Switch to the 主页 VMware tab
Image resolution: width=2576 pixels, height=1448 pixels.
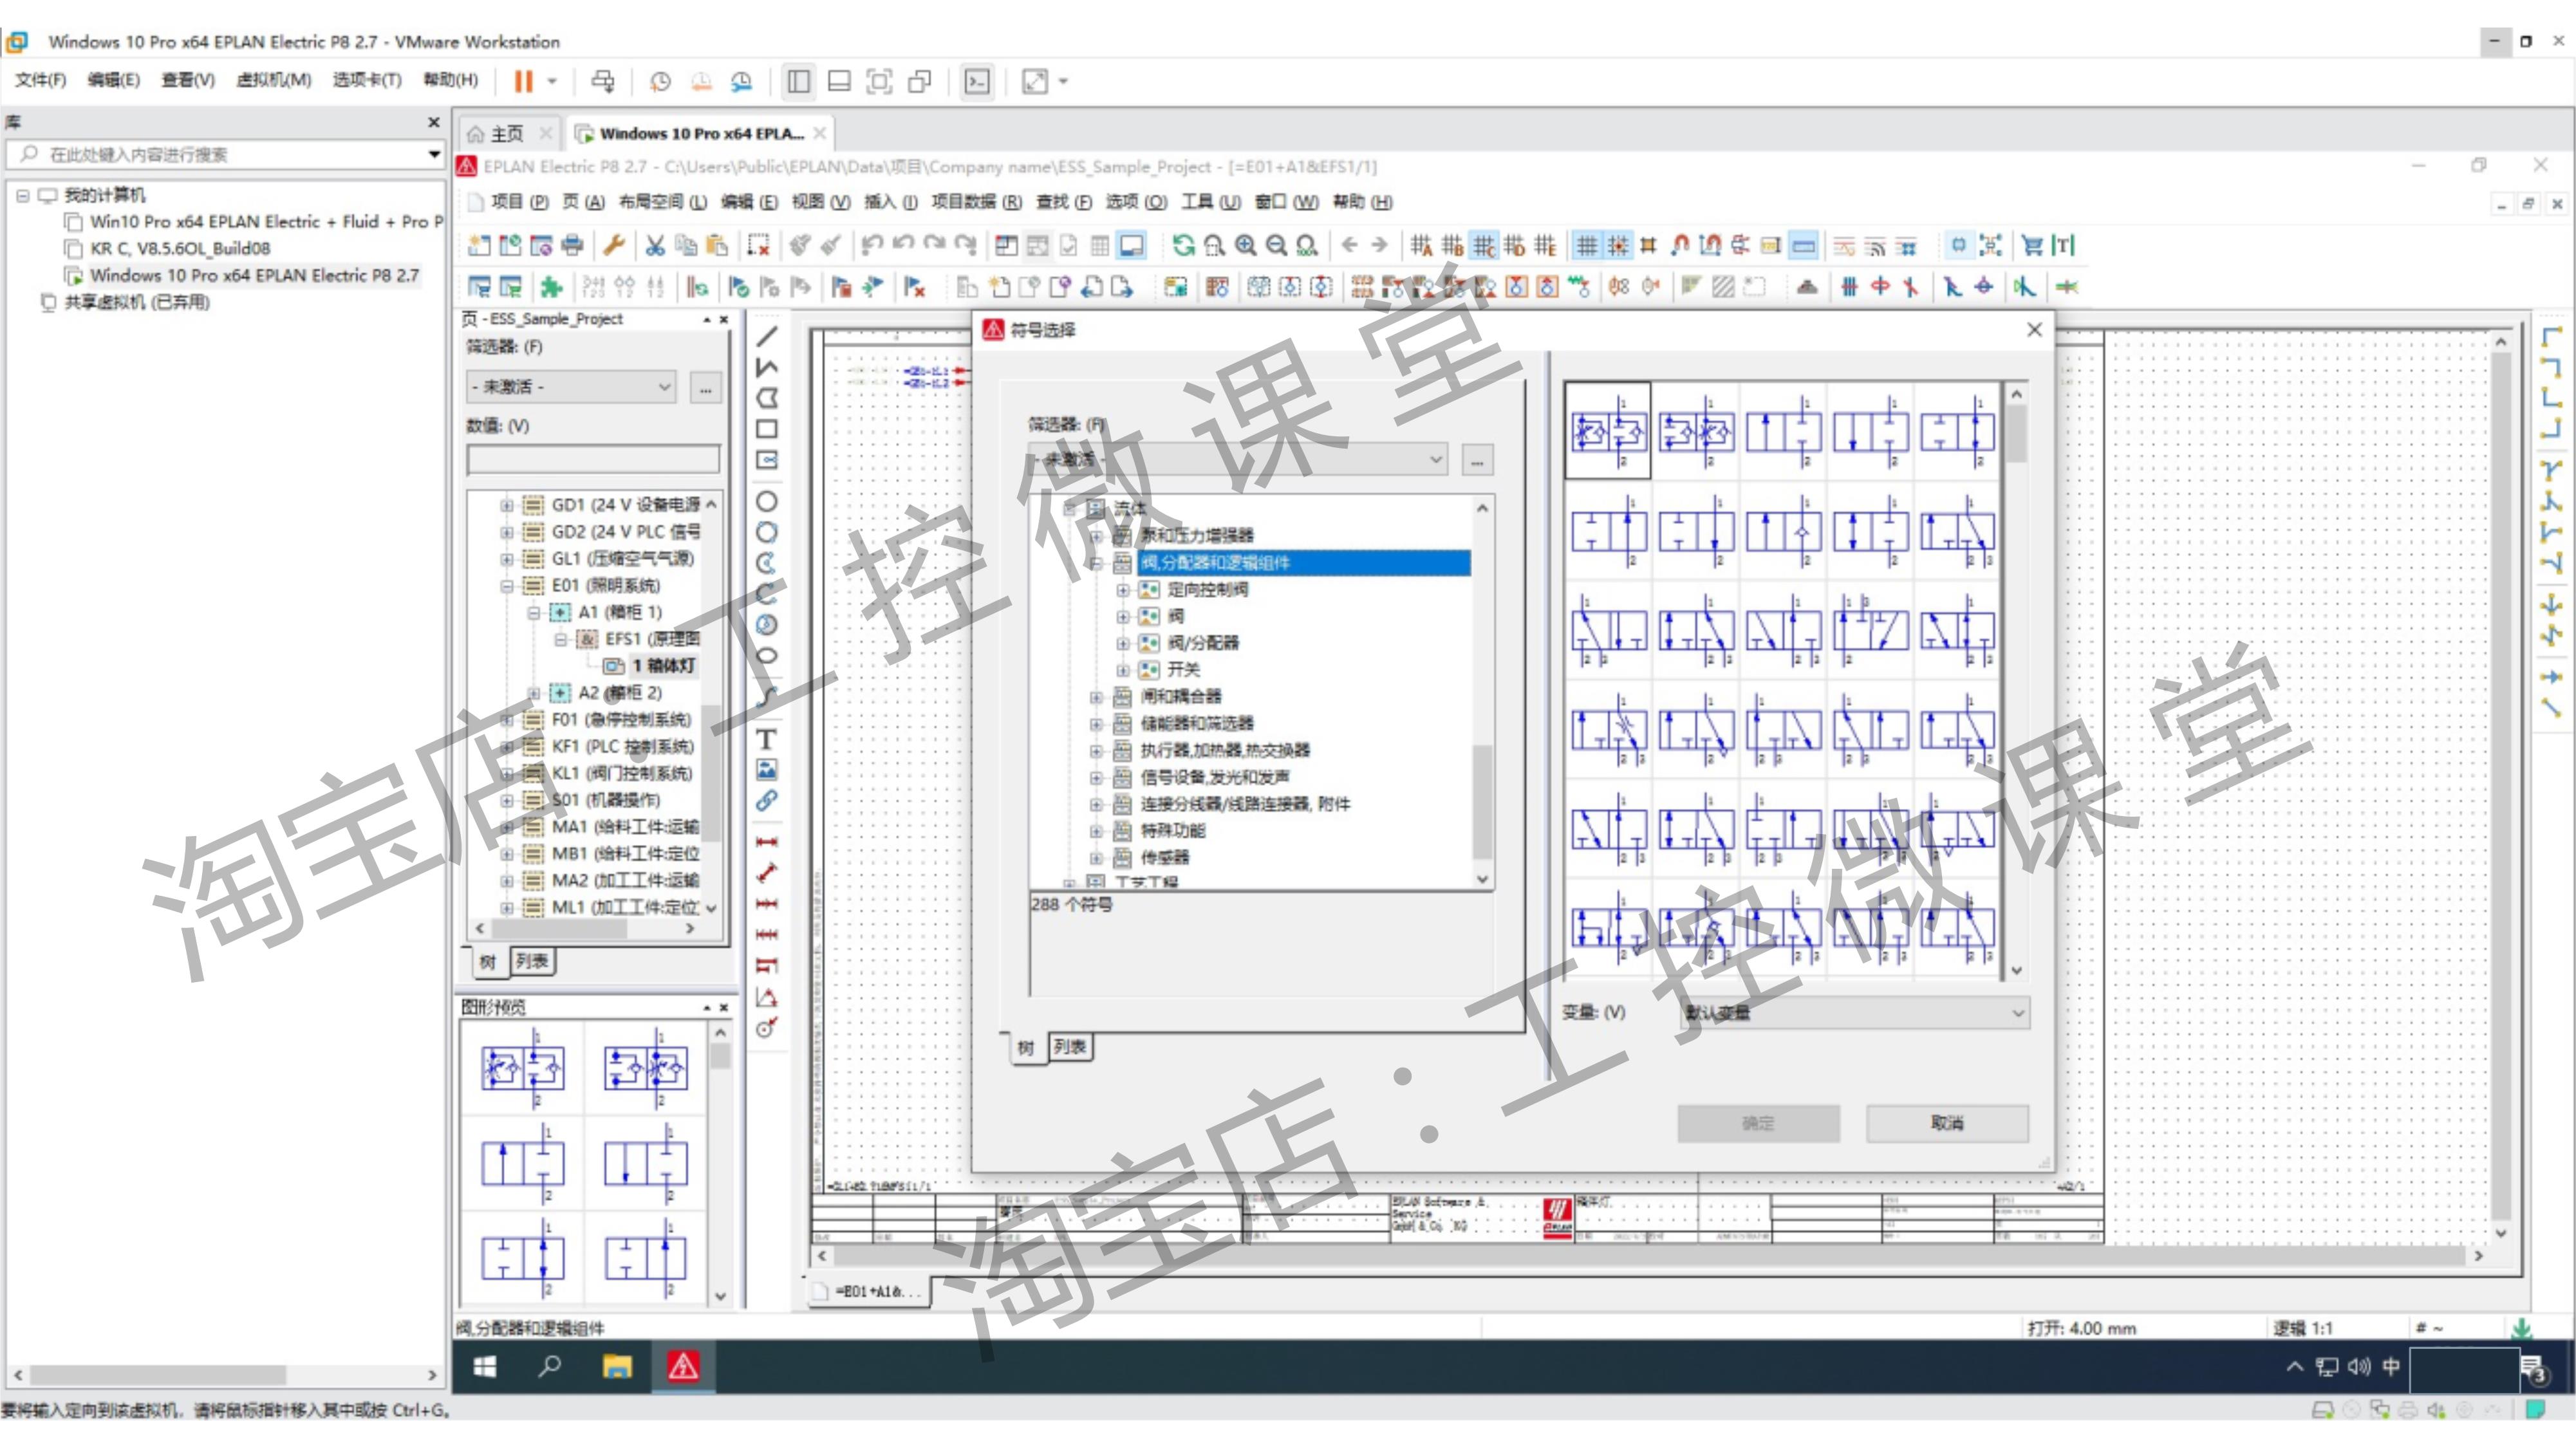(x=507, y=133)
